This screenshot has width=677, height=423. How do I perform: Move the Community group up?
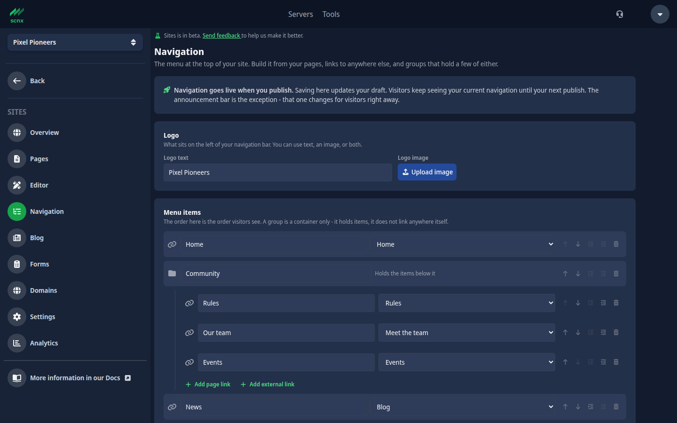point(565,274)
